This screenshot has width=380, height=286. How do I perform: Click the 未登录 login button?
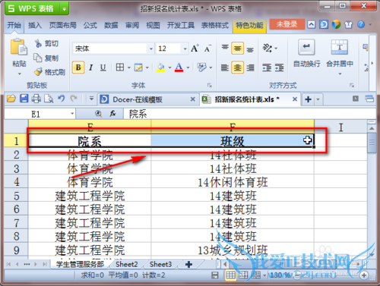tap(287, 24)
